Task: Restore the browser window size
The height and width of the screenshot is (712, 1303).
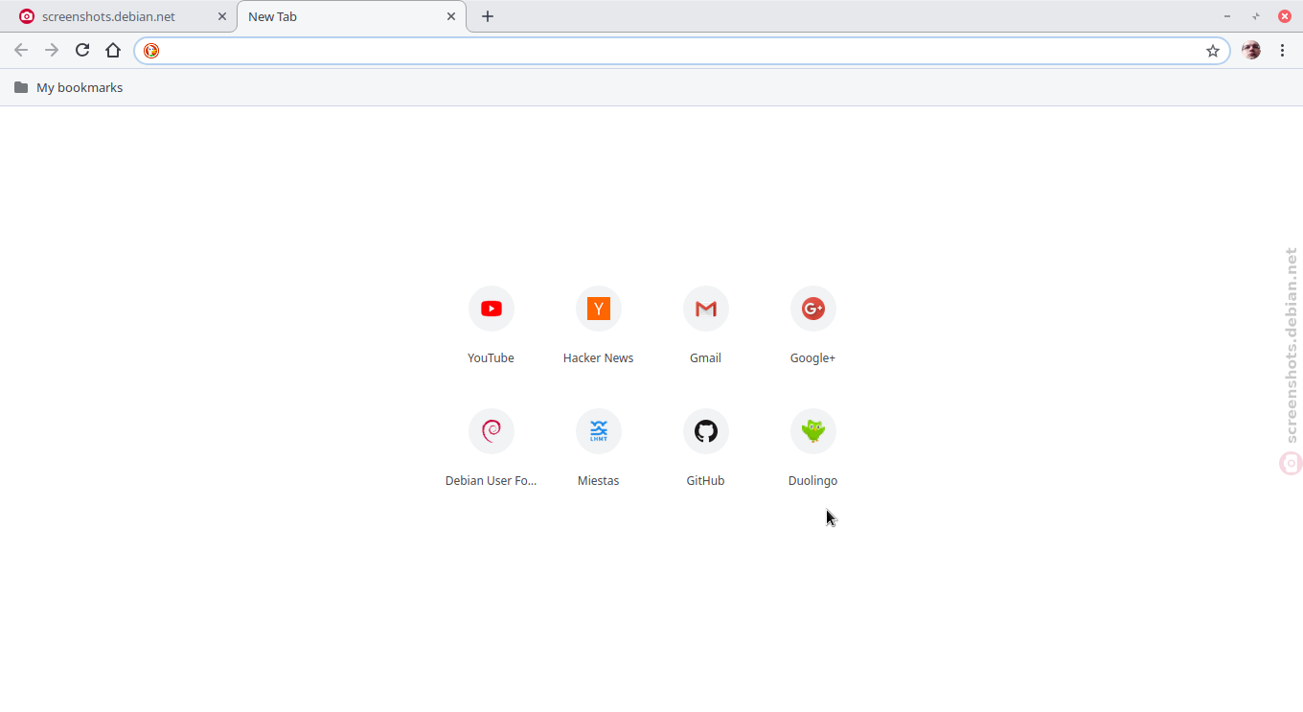Action: [1256, 16]
